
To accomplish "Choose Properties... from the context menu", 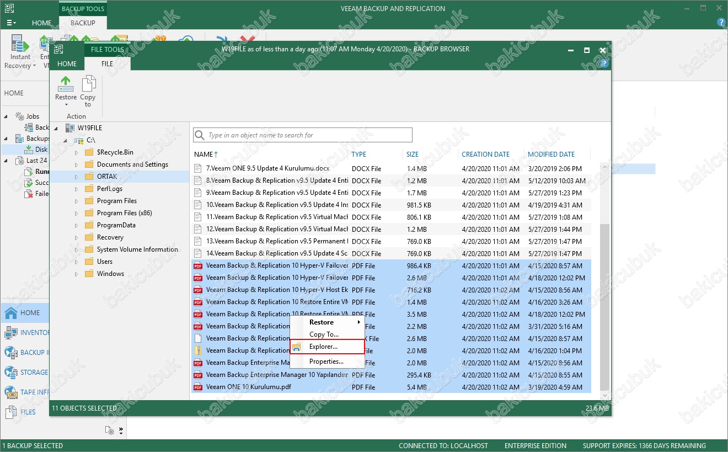I will [x=327, y=361].
